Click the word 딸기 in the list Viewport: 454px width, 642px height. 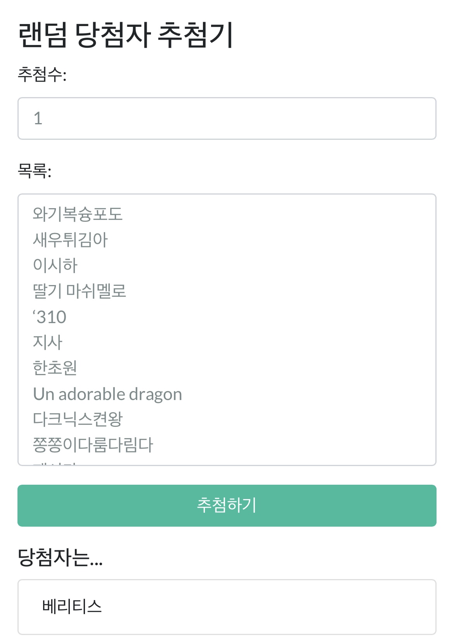pyautogui.click(x=47, y=291)
